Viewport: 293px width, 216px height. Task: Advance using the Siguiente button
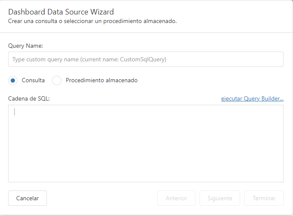[220, 198]
